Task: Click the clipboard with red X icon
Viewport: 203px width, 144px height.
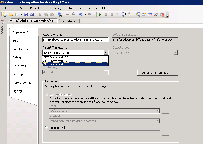Action: coord(162,14)
